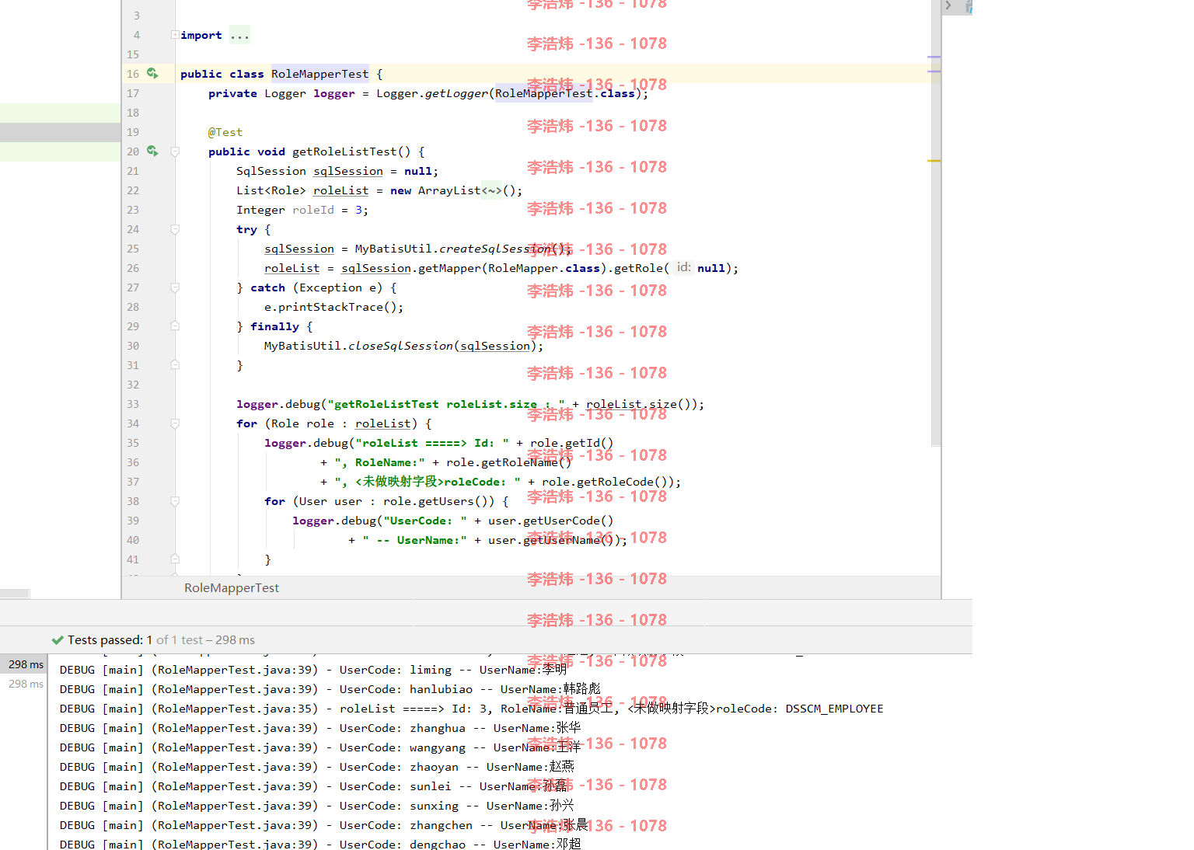Toggle the fold end marker on line 31
This screenshot has width=1194, height=850.
click(x=175, y=365)
